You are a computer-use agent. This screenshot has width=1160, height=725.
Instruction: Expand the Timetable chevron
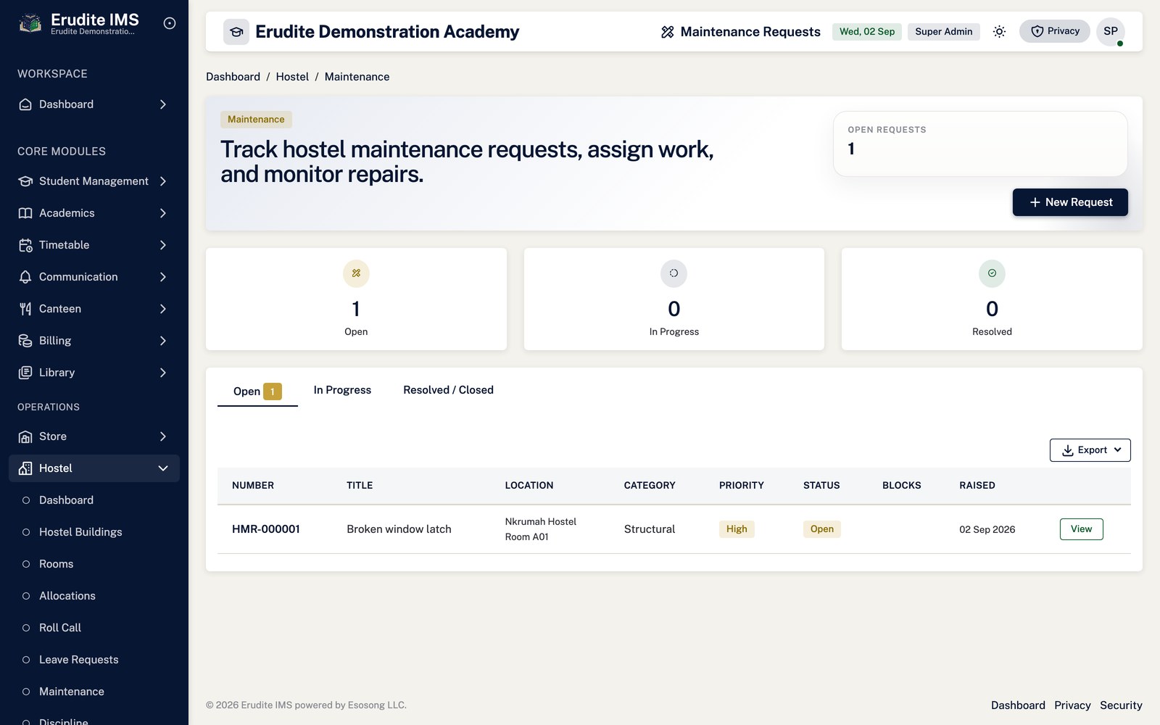click(163, 245)
